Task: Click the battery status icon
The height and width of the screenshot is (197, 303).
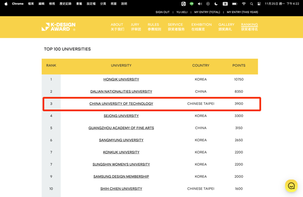Action: click(235, 4)
